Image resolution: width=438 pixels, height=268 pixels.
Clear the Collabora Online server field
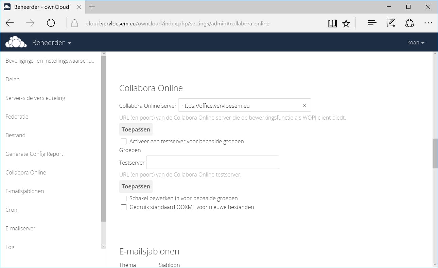[304, 105]
